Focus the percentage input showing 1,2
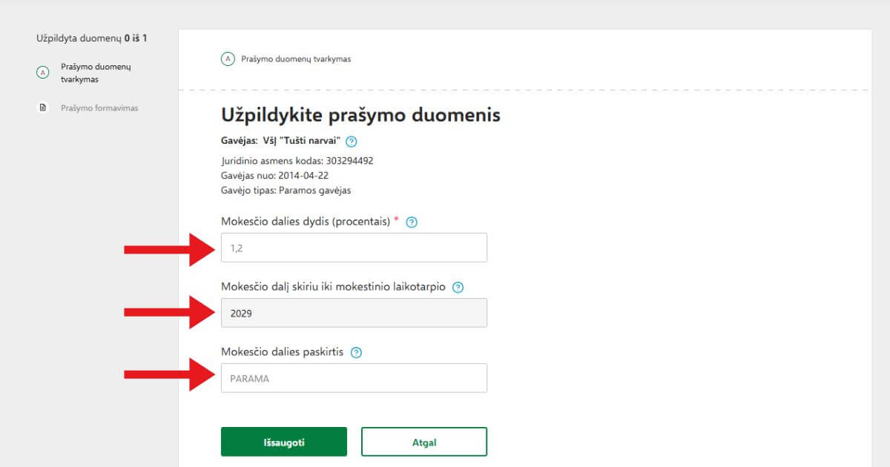Screen dimensions: 890x467 [x=354, y=248]
